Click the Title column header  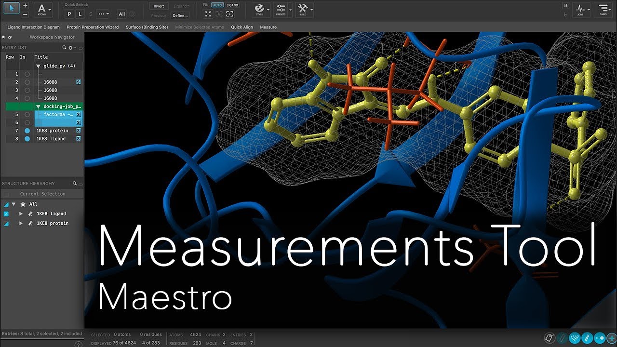tap(41, 57)
